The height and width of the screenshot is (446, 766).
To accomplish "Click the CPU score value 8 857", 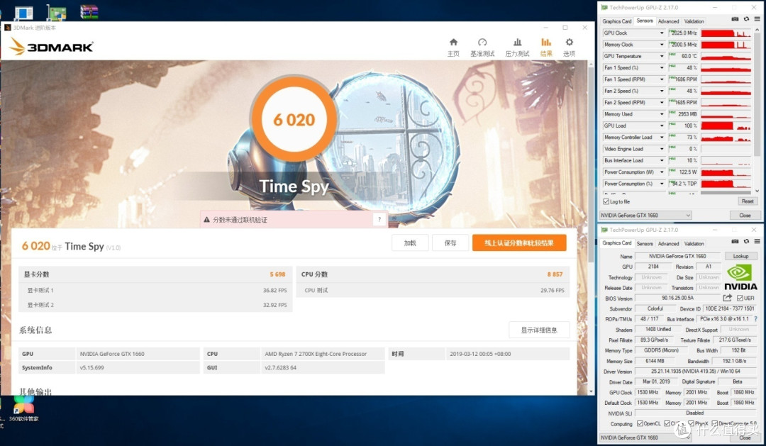I will pyautogui.click(x=555, y=274).
